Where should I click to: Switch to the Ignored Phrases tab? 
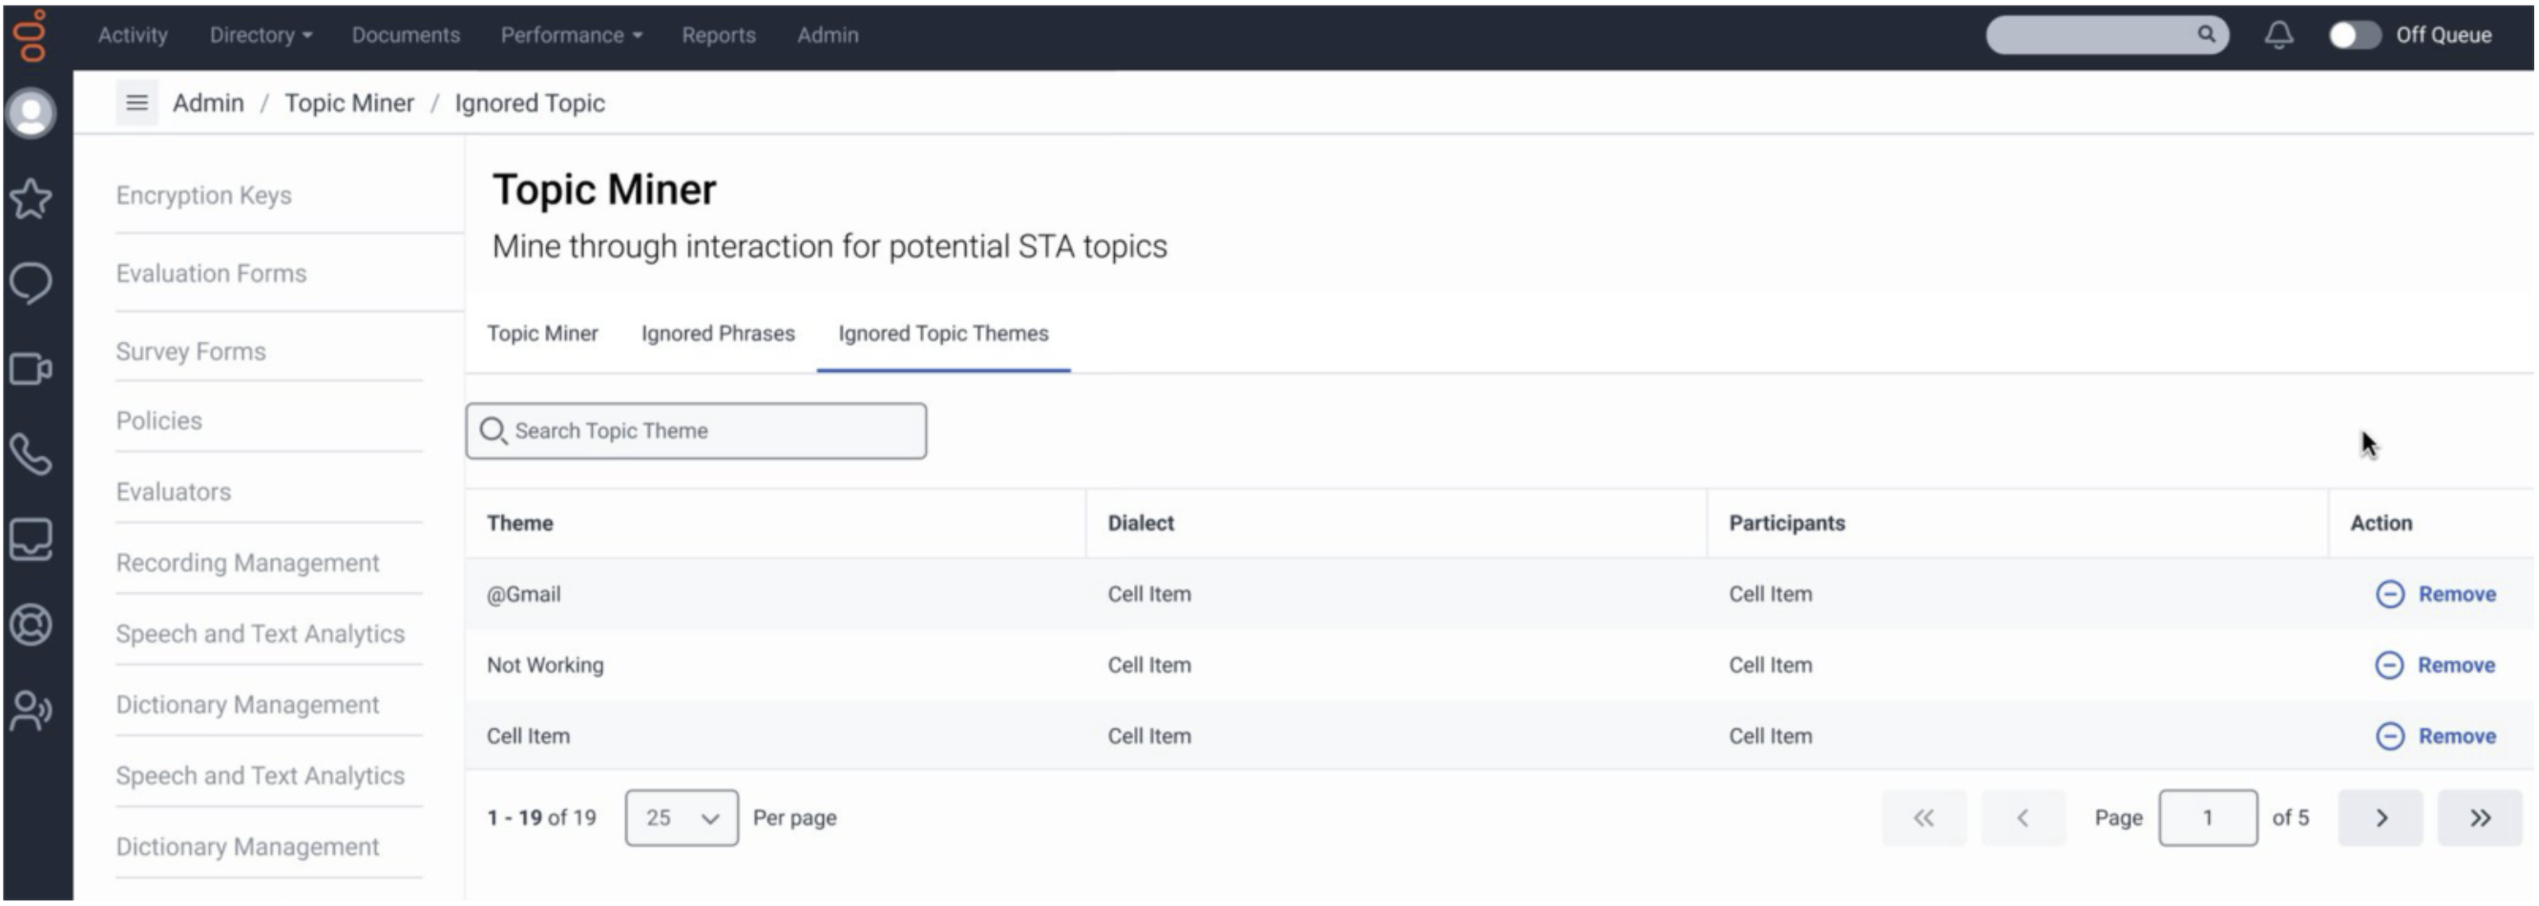click(x=718, y=334)
